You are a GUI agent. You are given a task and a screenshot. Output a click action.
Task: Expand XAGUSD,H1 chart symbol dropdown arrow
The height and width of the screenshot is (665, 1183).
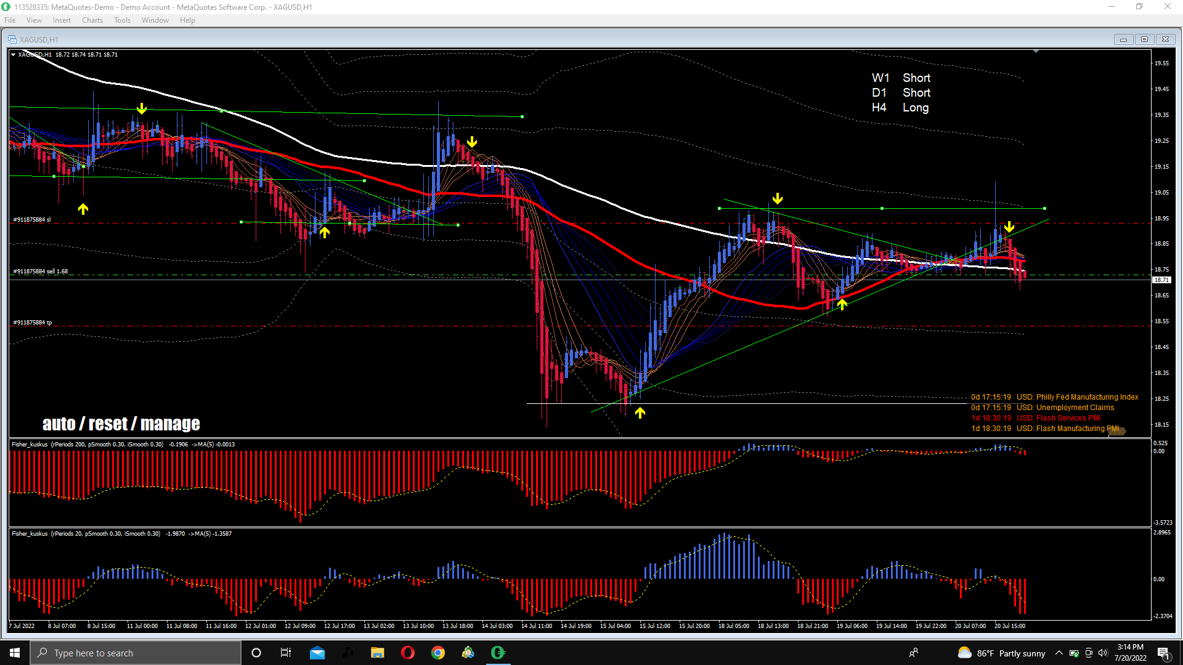[14, 55]
